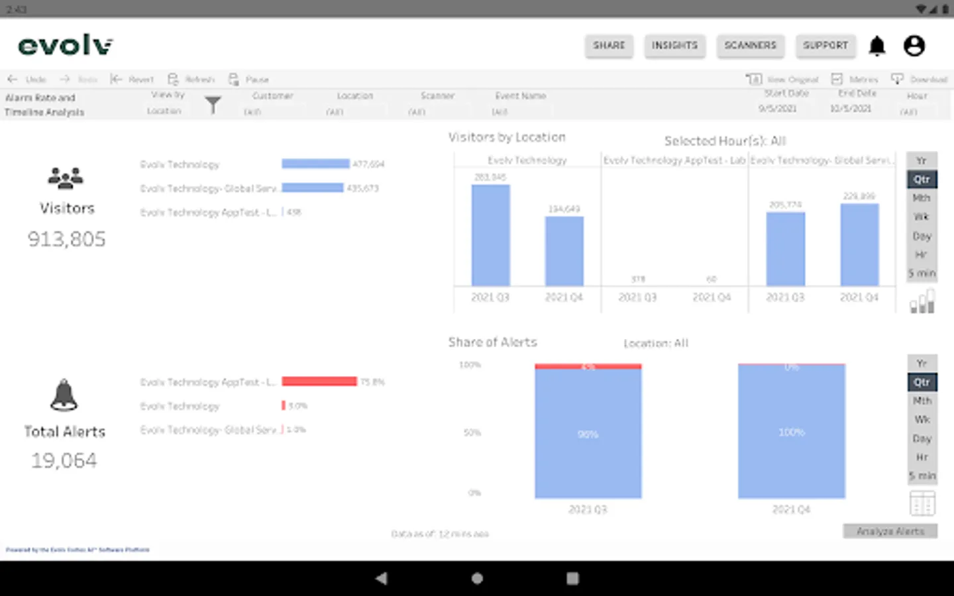Click the evolv logo

(66, 46)
